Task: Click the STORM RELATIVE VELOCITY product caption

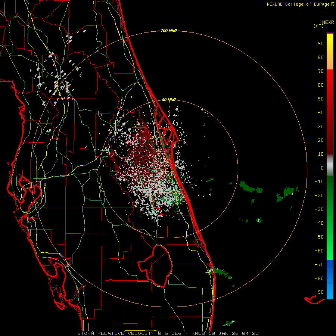Action: (x=116, y=333)
